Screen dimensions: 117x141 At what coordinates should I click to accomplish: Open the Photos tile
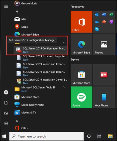104,44
